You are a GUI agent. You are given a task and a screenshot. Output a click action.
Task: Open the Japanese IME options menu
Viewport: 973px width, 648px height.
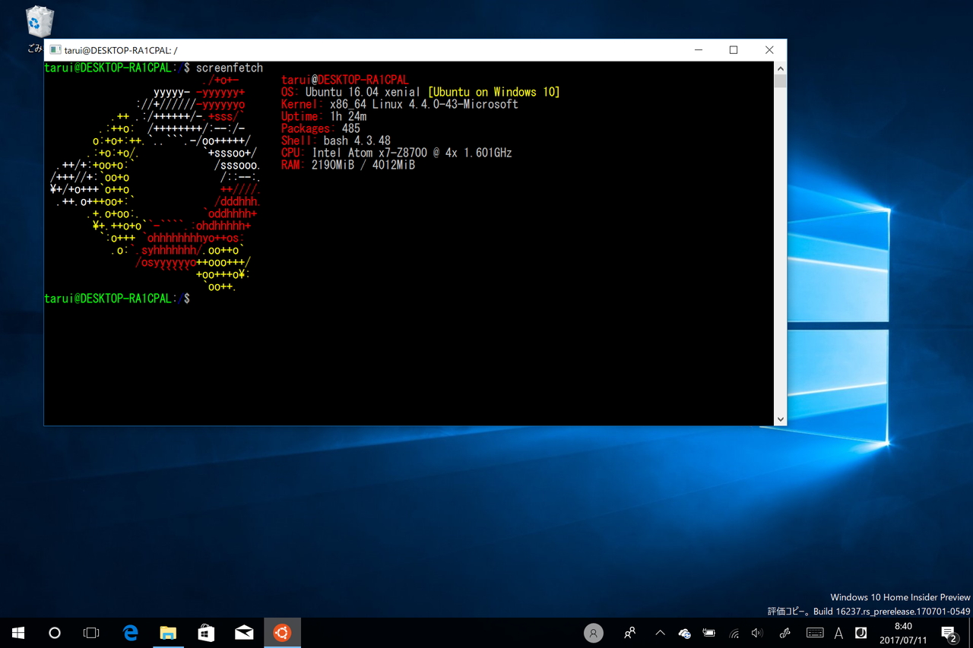click(x=861, y=632)
